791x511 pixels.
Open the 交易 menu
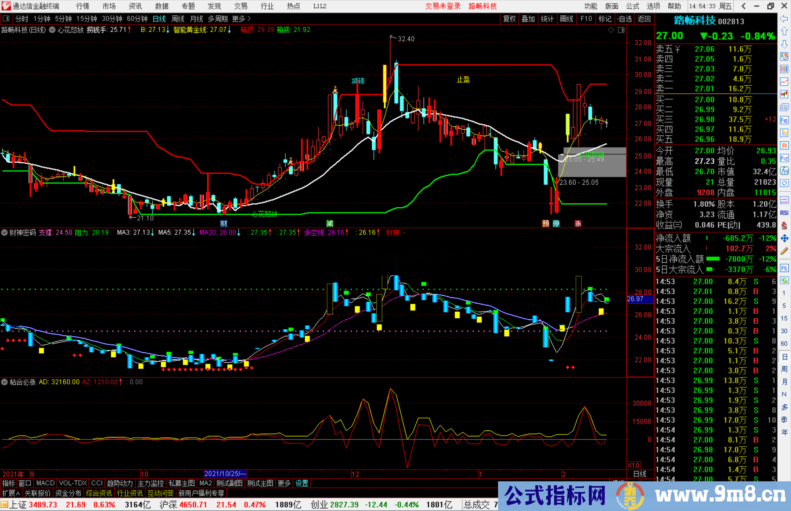[241, 6]
